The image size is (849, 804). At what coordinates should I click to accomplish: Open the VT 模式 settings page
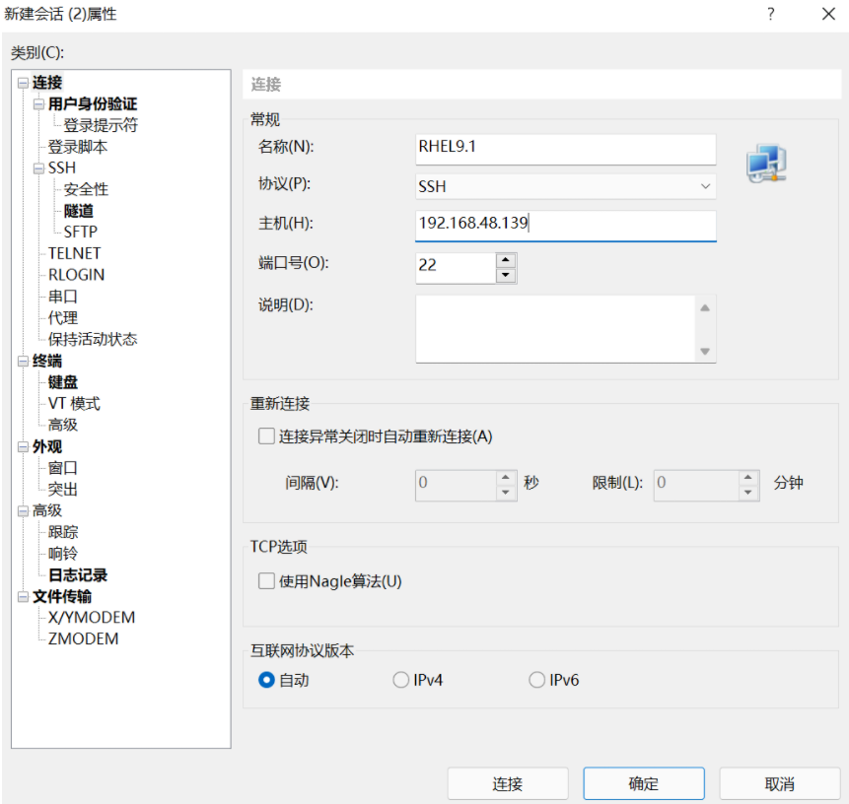pyautogui.click(x=74, y=404)
